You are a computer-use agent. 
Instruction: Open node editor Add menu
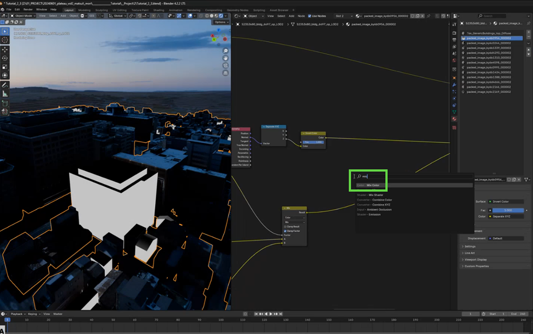tap(291, 16)
